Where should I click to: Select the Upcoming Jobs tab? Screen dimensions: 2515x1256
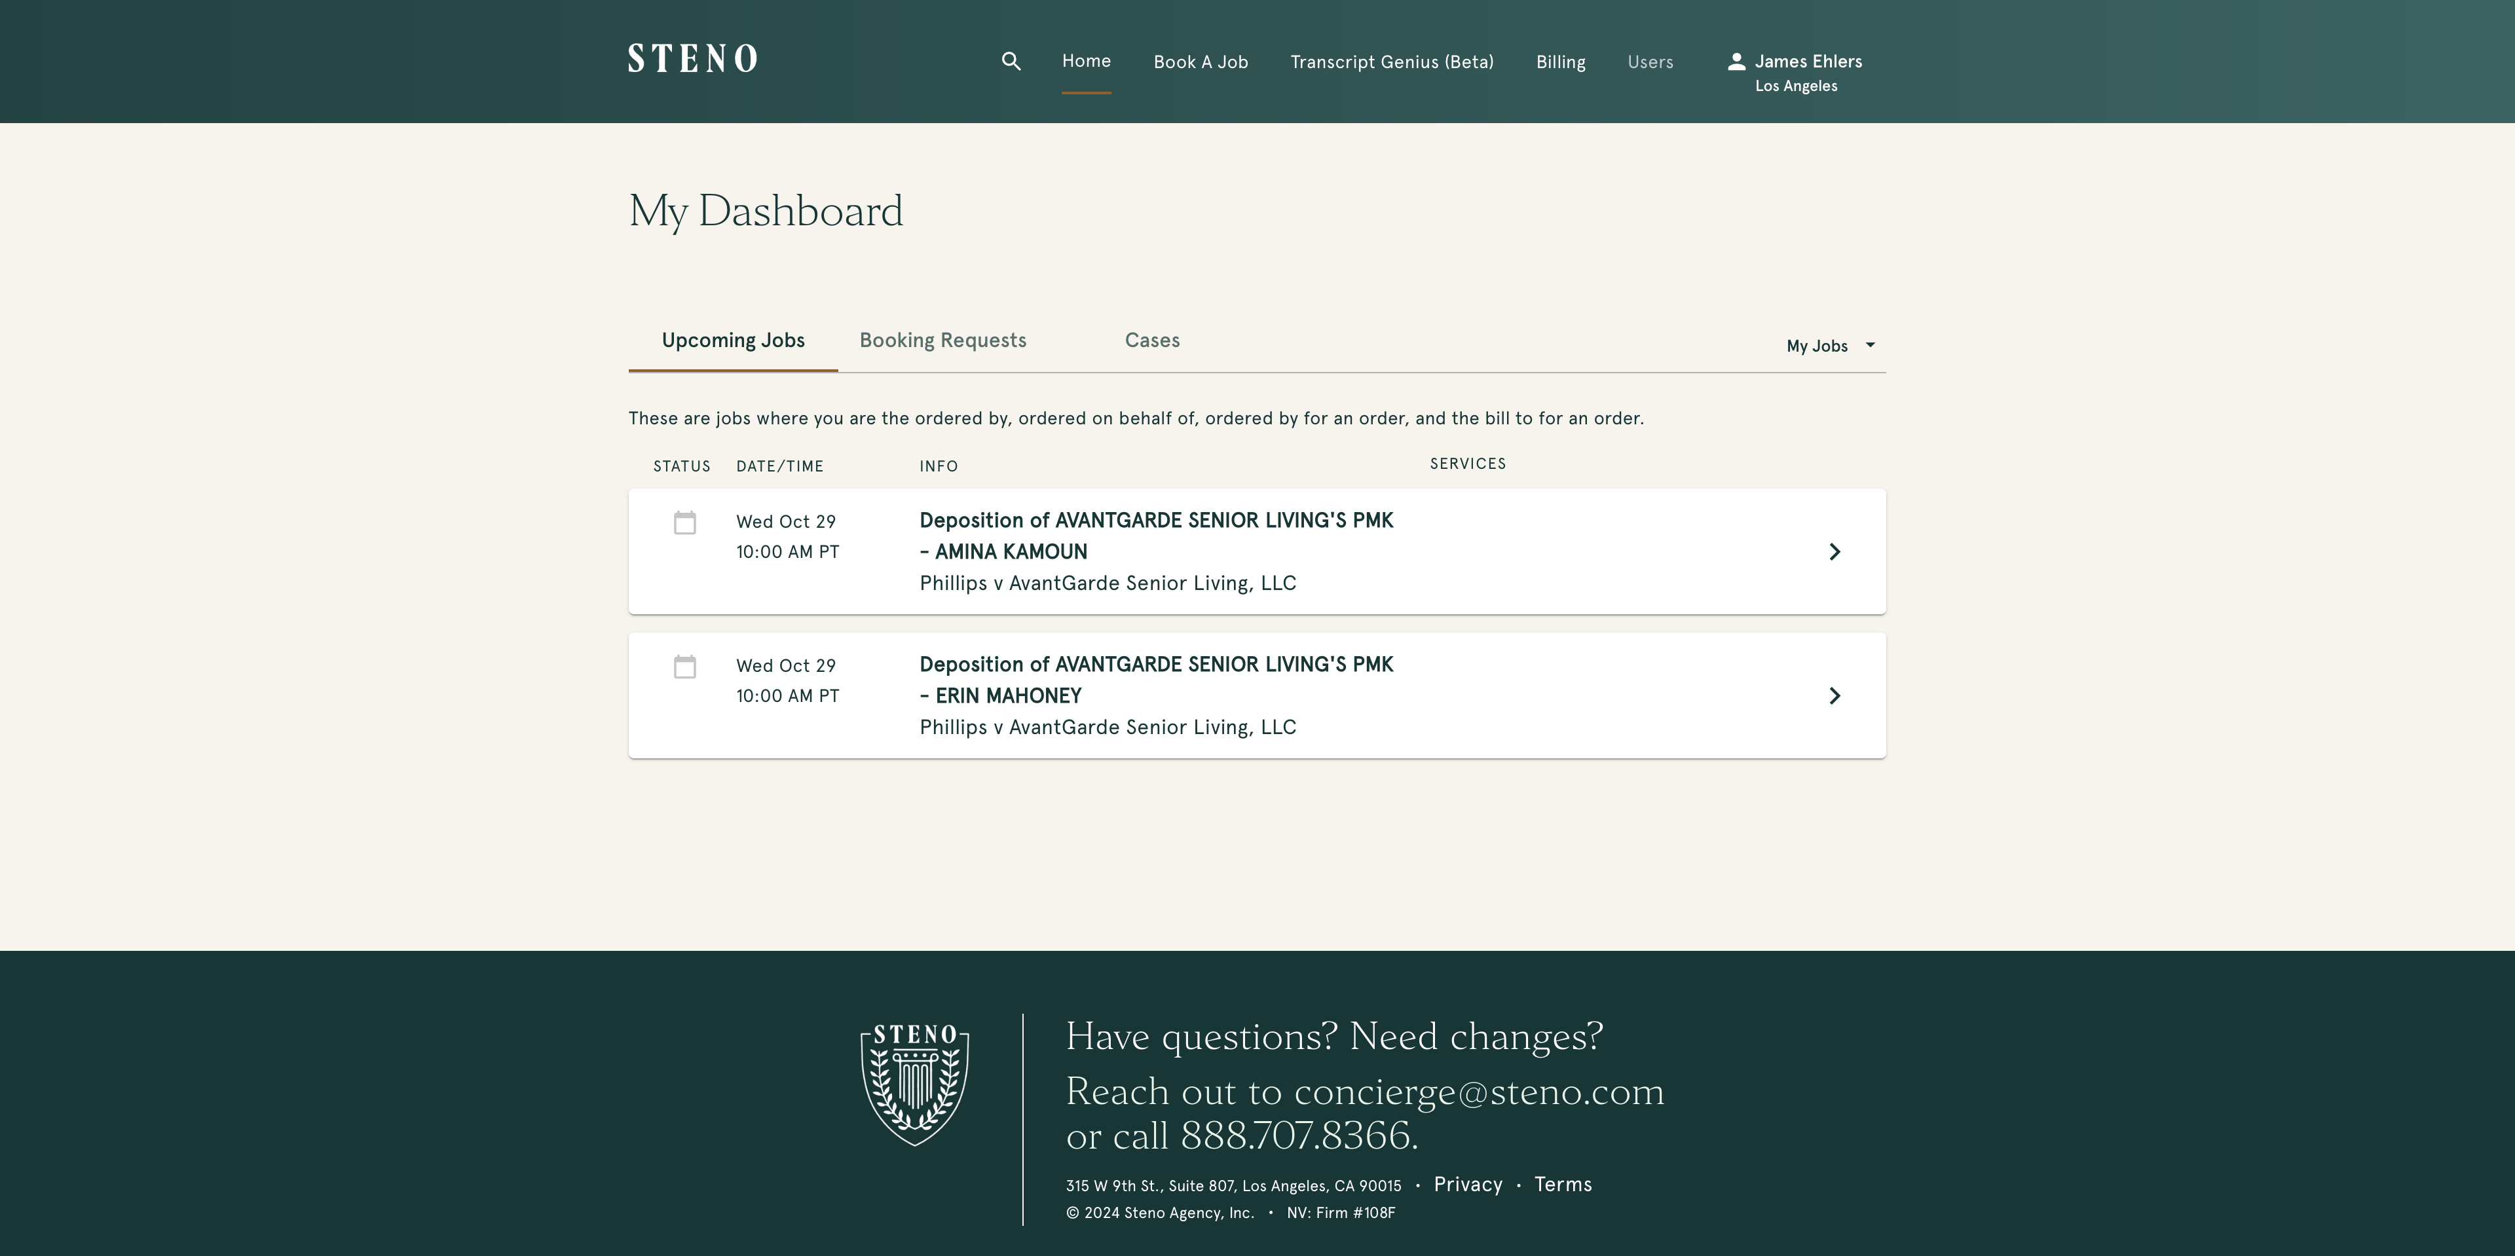[733, 340]
